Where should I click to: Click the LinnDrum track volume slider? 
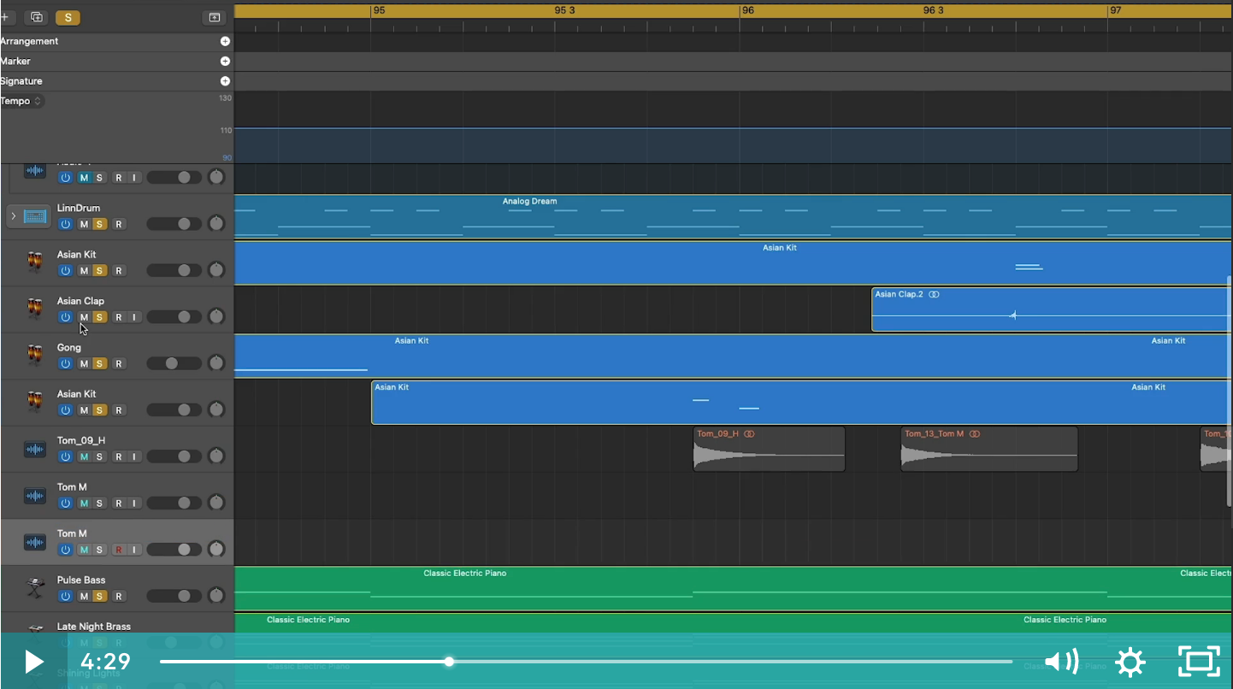tap(174, 224)
